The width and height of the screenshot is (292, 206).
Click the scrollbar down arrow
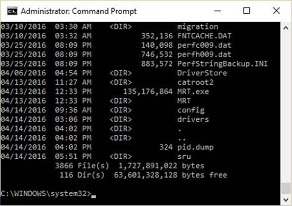(x=286, y=198)
